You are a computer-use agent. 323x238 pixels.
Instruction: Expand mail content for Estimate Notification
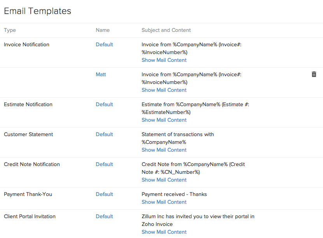pyautogui.click(x=164, y=120)
